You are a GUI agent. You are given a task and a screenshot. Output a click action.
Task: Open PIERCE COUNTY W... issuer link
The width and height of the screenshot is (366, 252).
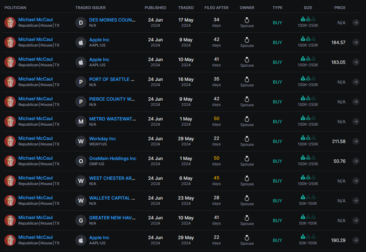click(x=112, y=99)
